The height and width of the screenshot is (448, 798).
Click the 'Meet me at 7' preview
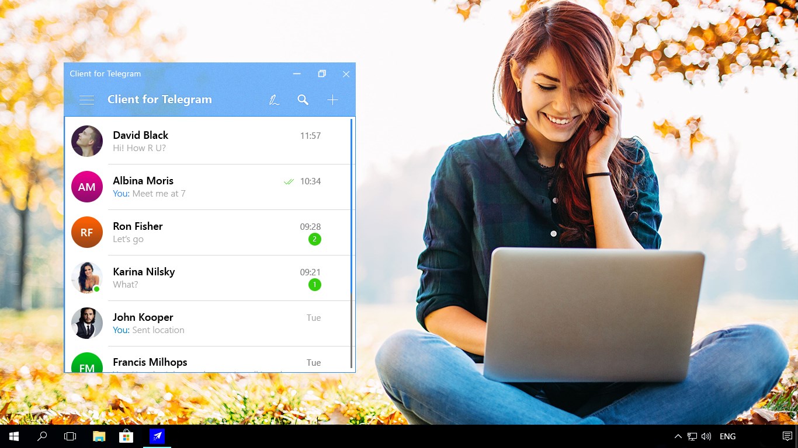159,194
